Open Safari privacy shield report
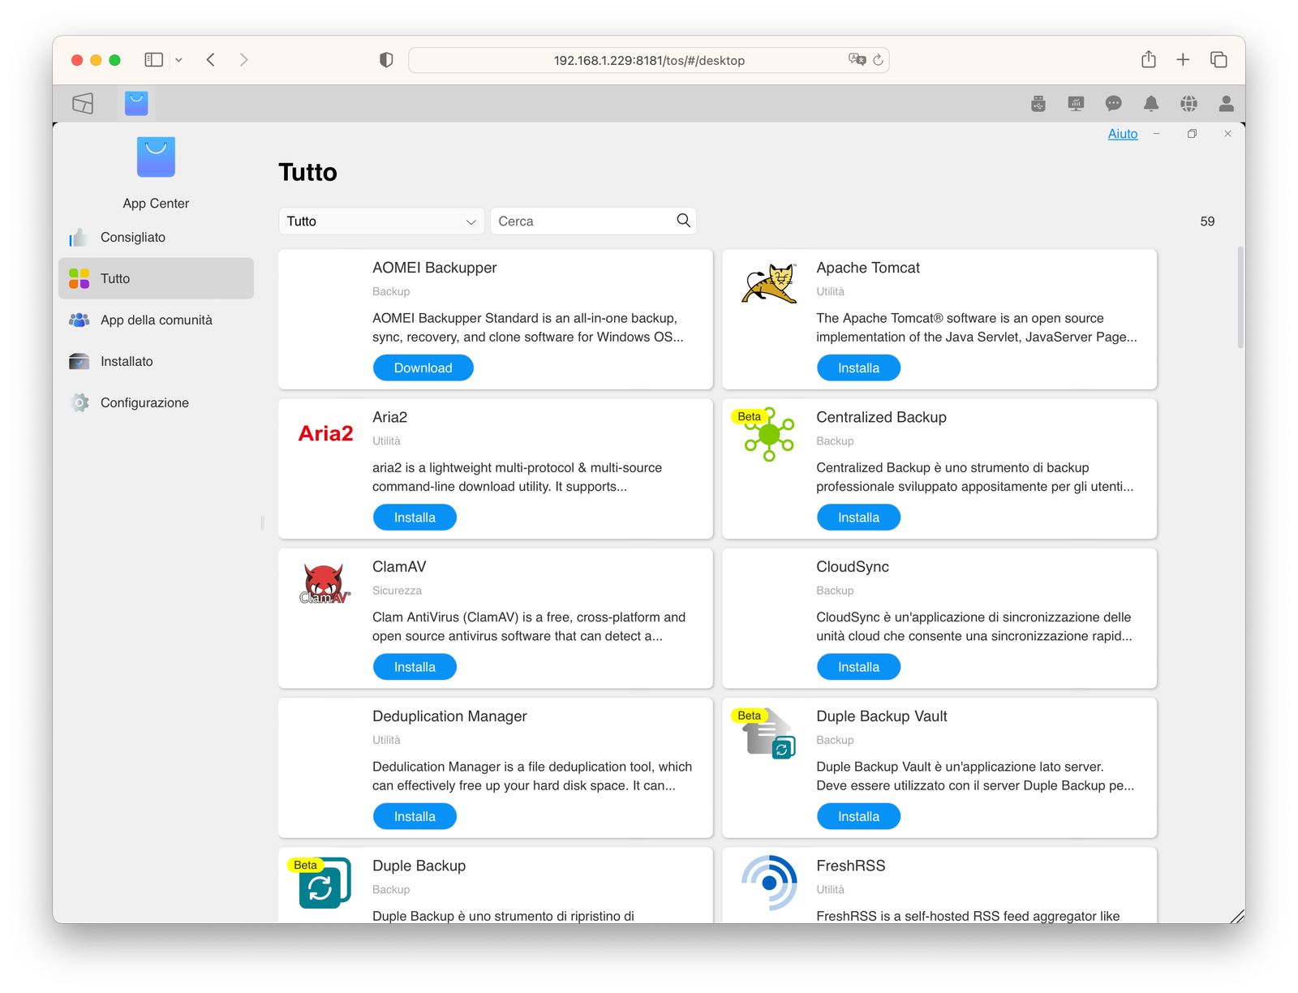This screenshot has width=1298, height=993. coord(386,60)
